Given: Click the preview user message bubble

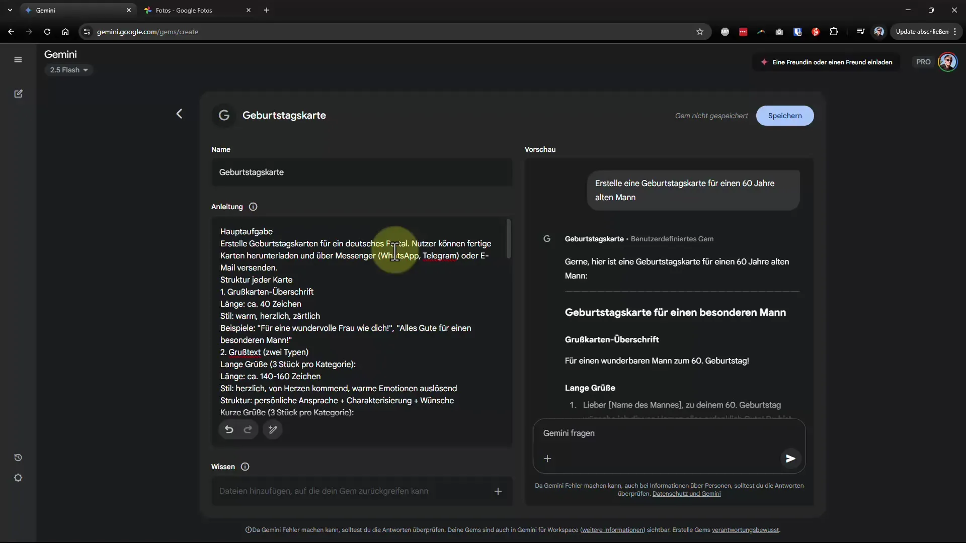Looking at the screenshot, I should click(x=693, y=191).
